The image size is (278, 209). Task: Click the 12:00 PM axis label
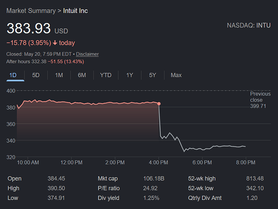point(72,163)
